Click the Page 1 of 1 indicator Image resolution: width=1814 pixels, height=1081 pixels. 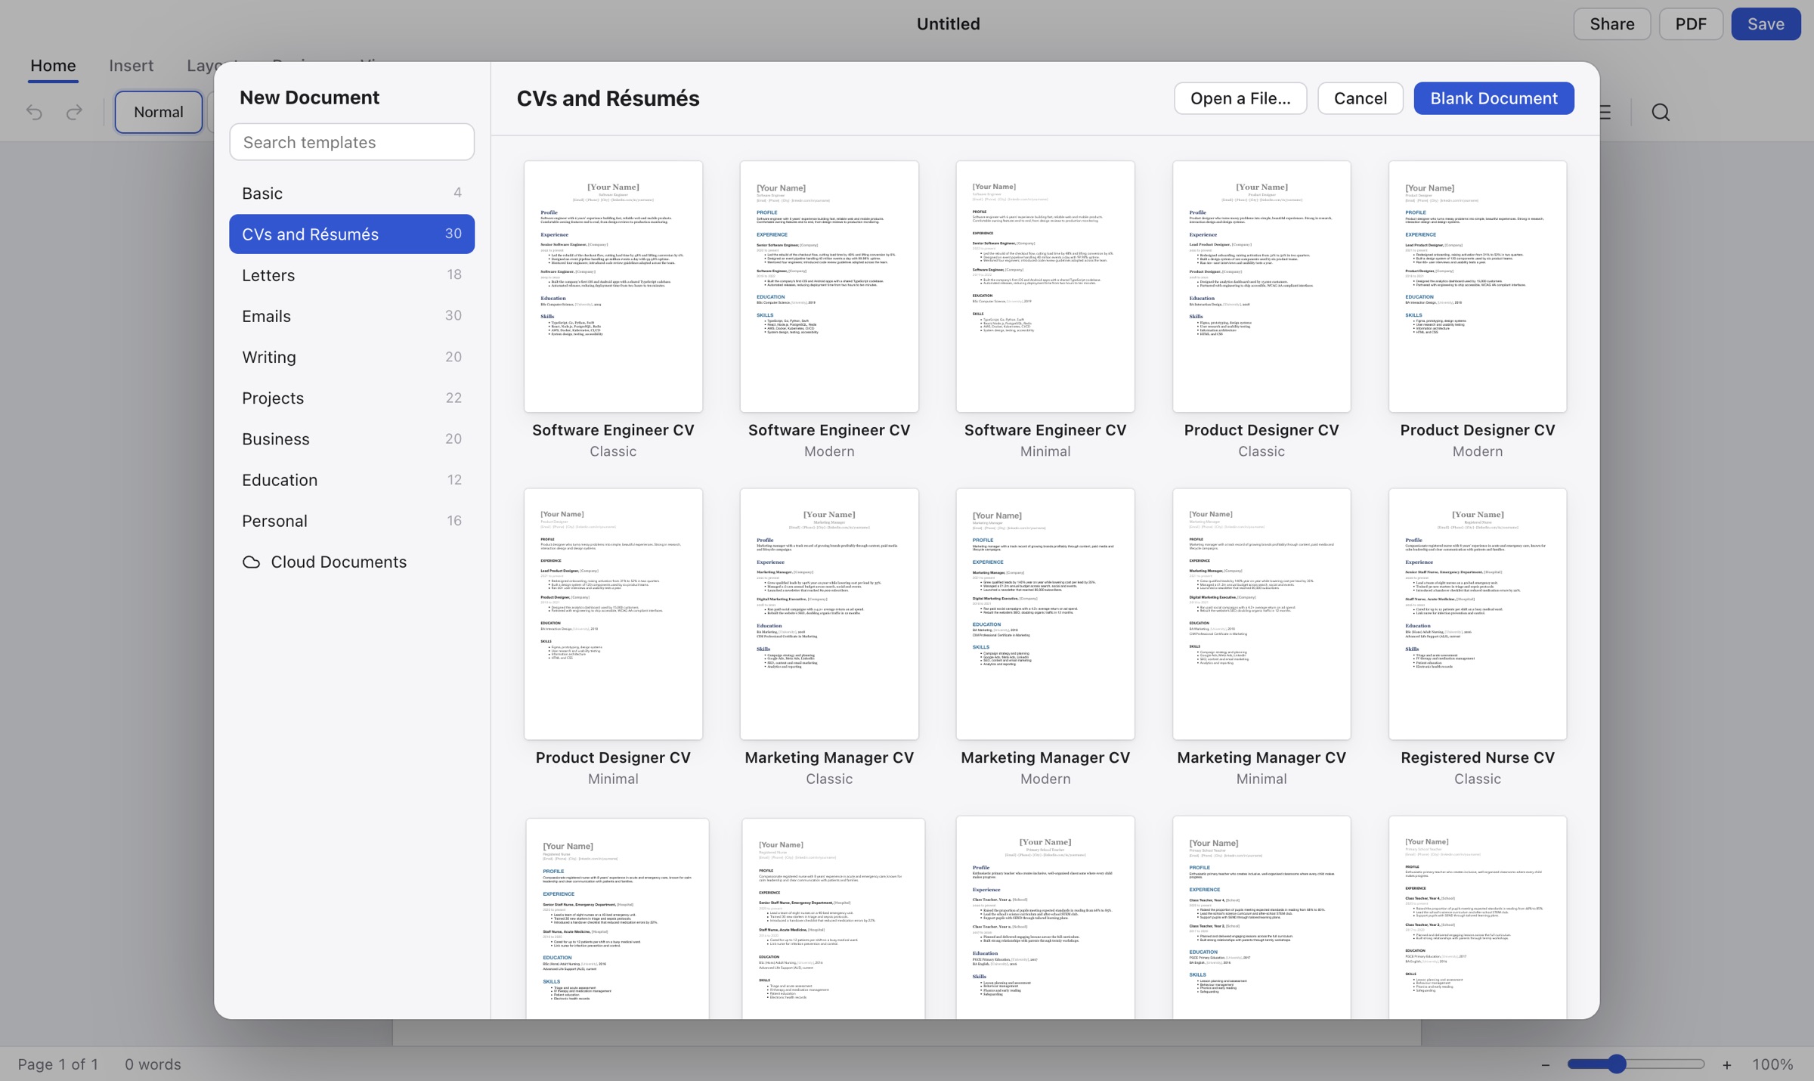(58, 1064)
